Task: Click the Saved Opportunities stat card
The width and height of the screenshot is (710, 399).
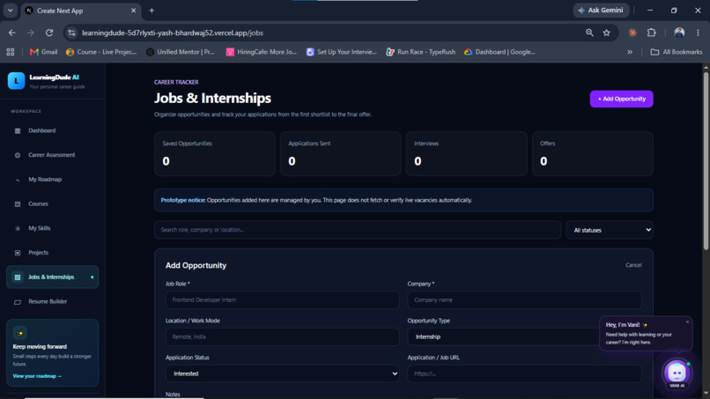Action: 215,154
